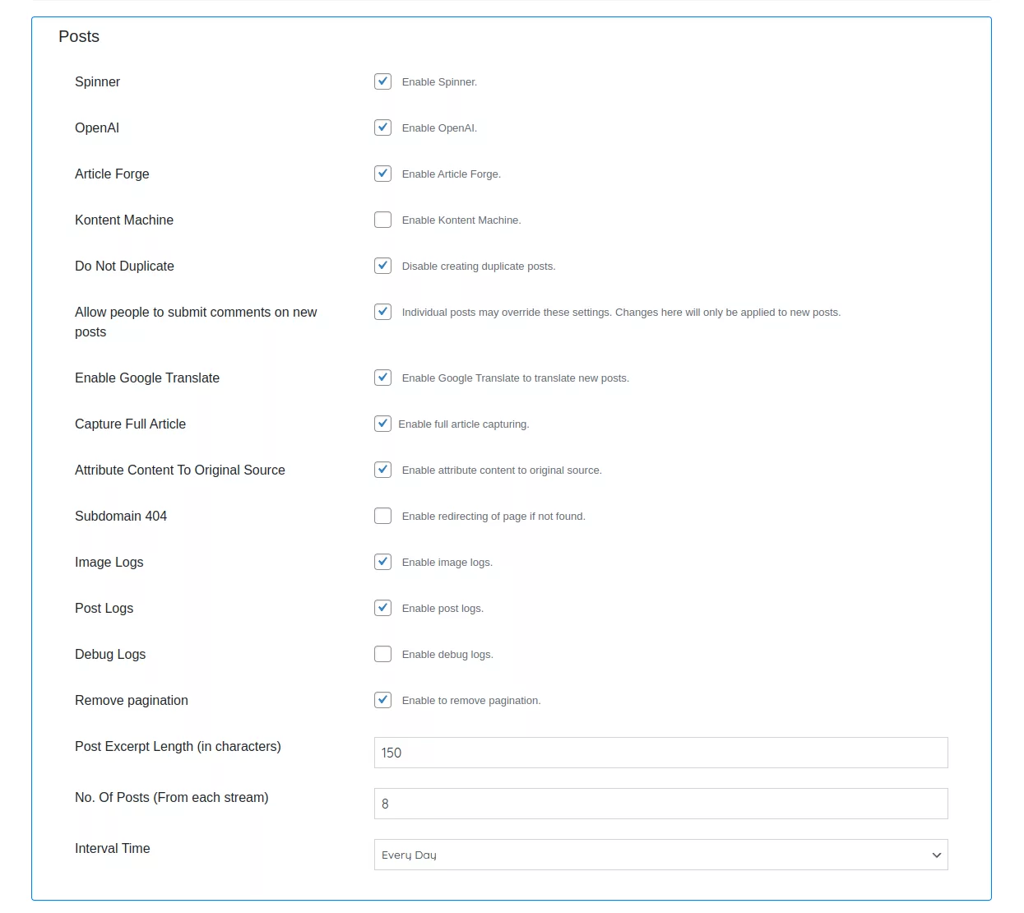Viewport: 1024px width, 913px height.
Task: Click the Enable debug logs label text
Action: click(x=447, y=655)
